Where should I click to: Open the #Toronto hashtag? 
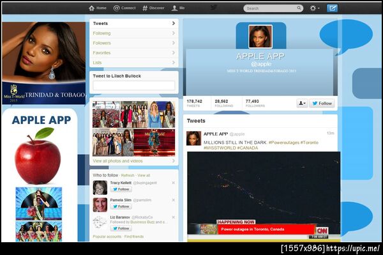tap(309, 143)
